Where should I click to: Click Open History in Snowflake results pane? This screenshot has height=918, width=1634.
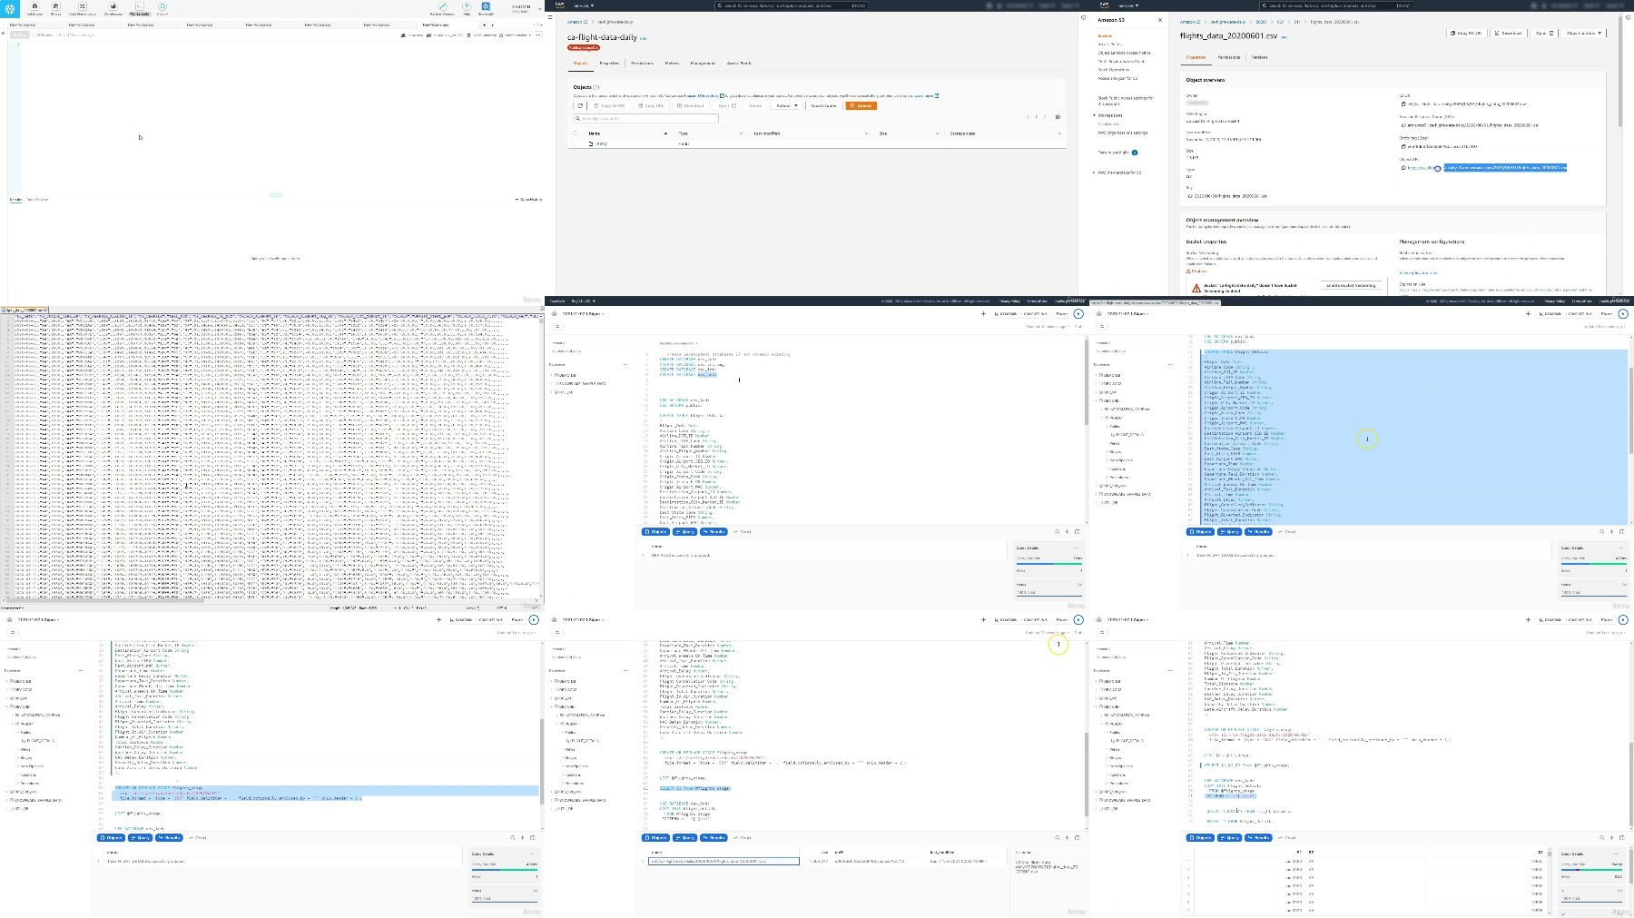[529, 199]
